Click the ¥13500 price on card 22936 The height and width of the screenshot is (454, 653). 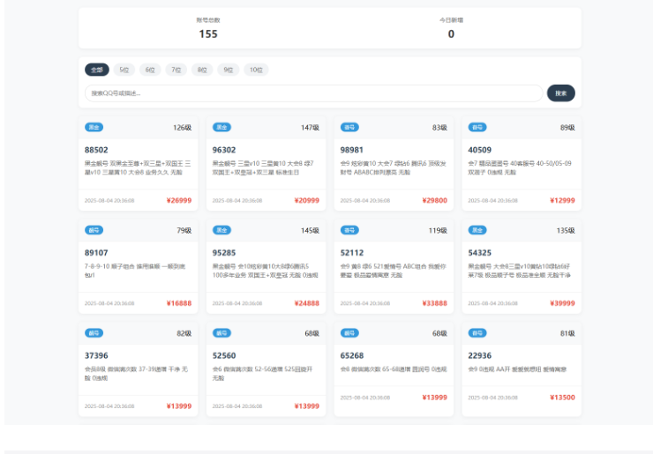(x=562, y=398)
